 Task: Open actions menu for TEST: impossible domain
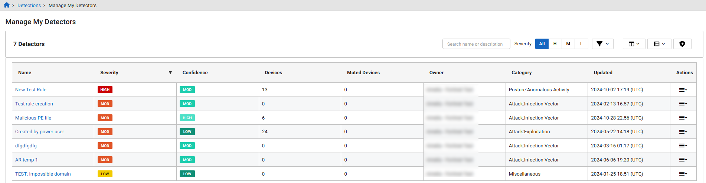(x=683, y=174)
